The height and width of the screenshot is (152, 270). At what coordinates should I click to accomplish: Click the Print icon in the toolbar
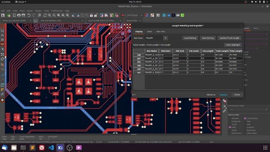(19, 15)
